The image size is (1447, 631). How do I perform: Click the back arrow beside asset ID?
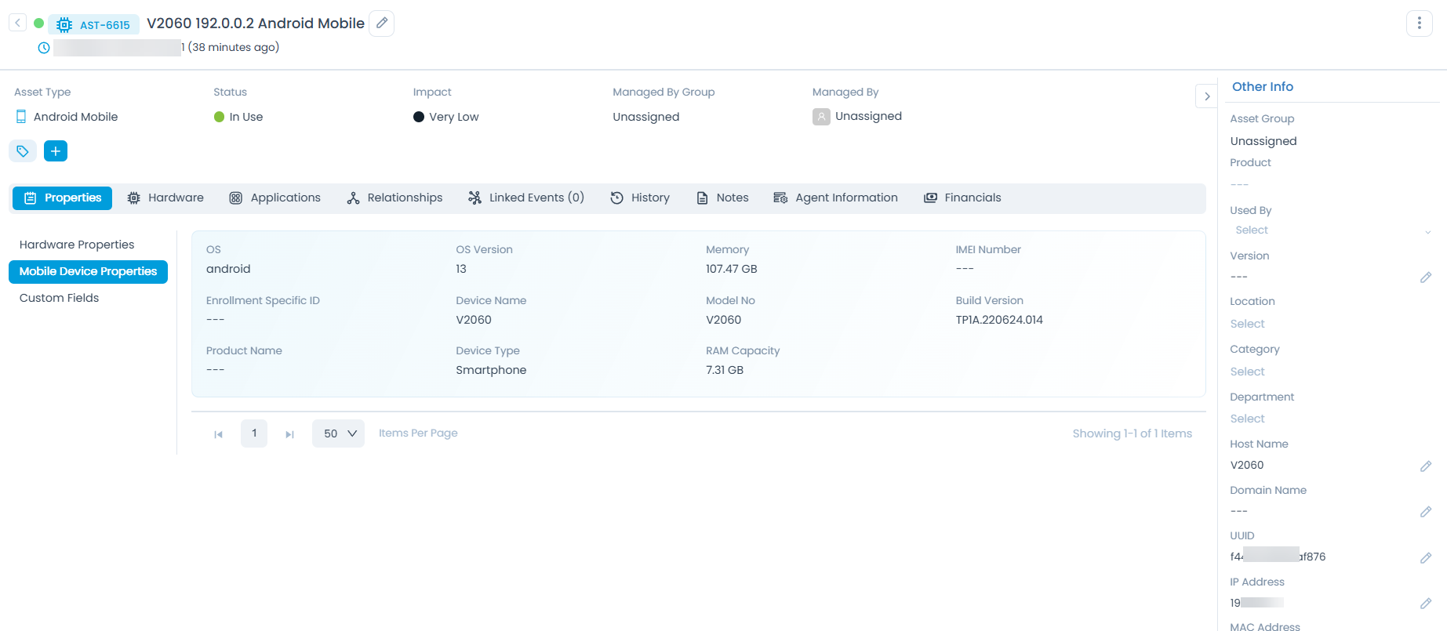[x=17, y=24]
